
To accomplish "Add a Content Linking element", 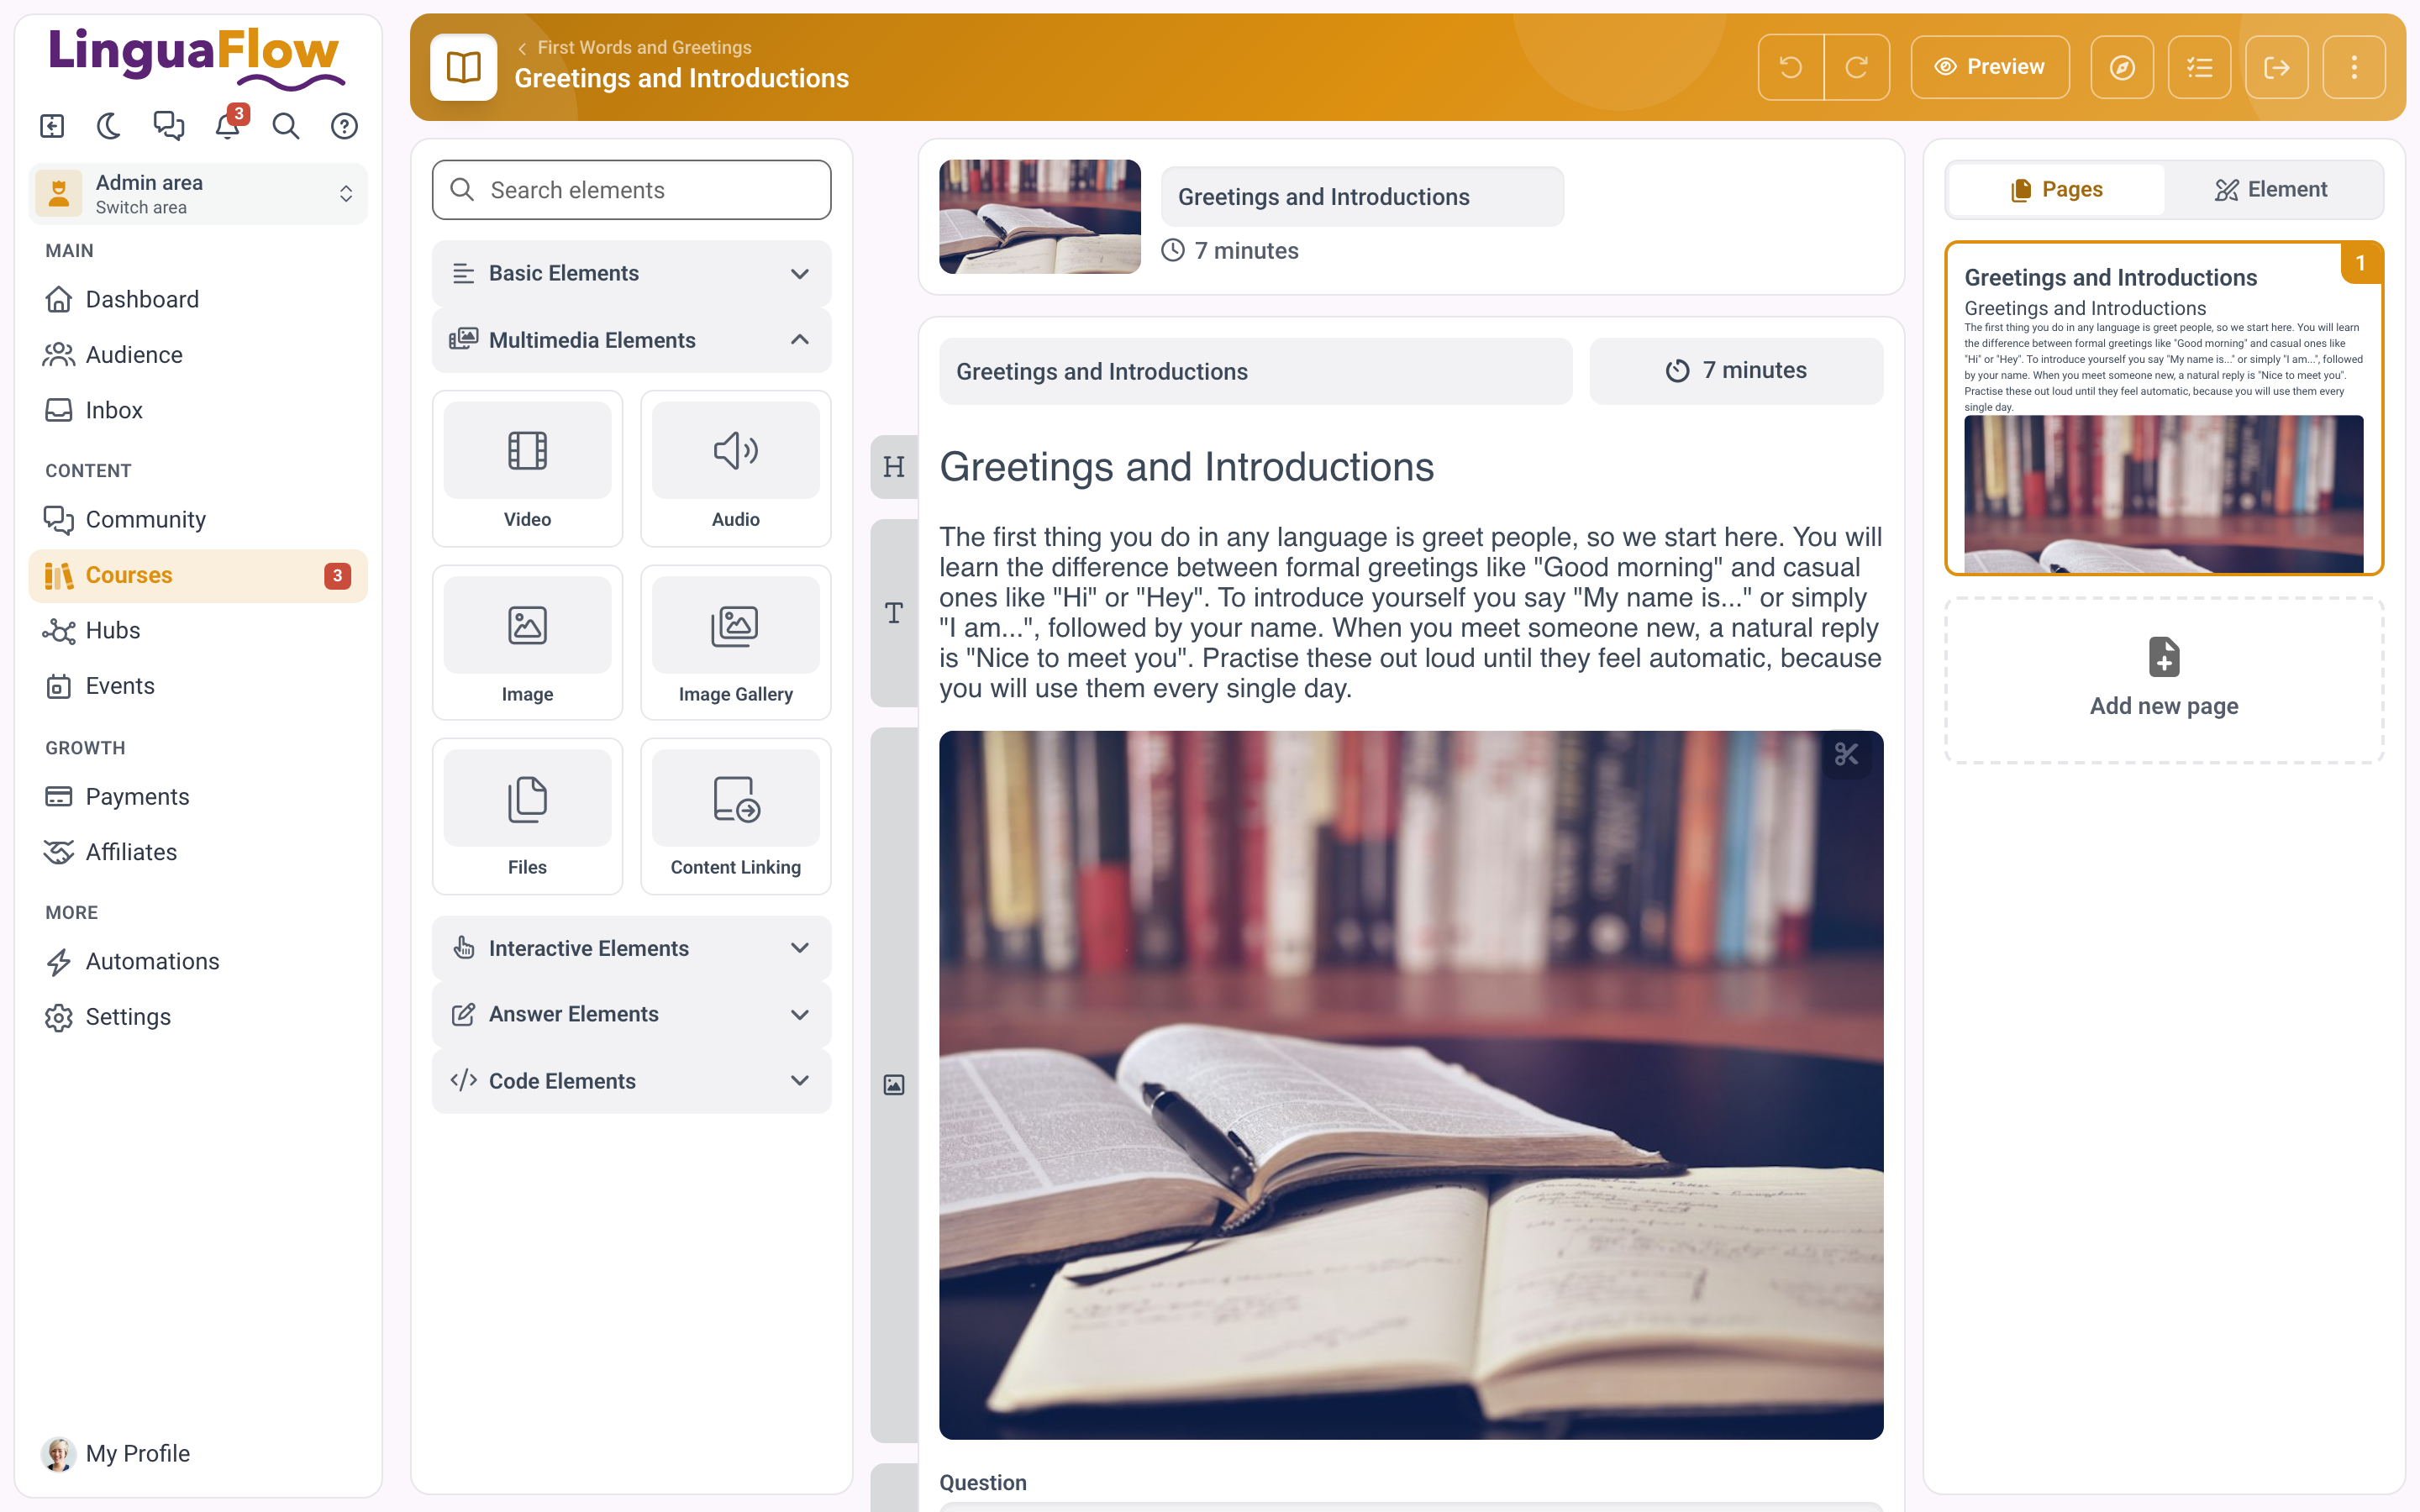I will 735,816.
